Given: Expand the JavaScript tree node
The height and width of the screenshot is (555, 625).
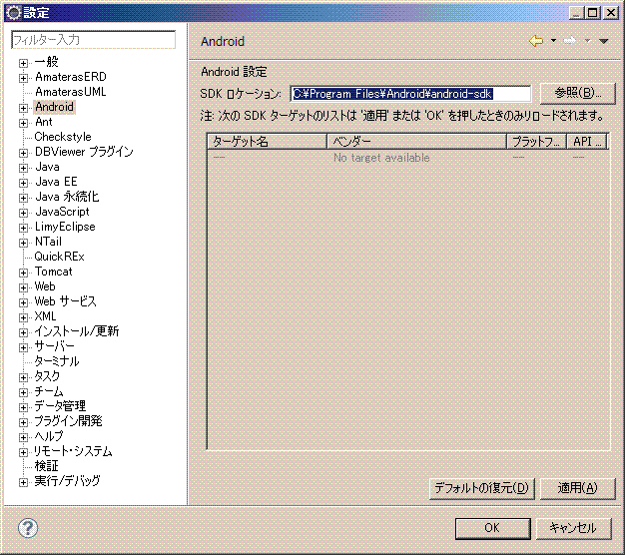Looking at the screenshot, I should (23, 213).
